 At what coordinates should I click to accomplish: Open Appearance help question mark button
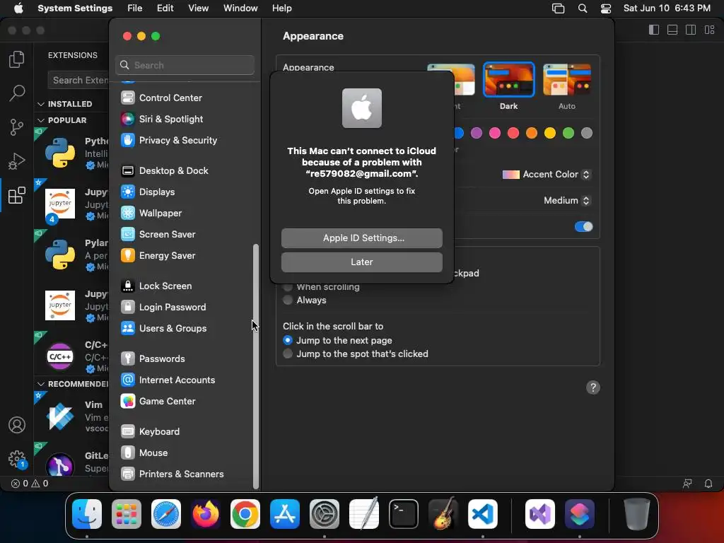click(593, 387)
